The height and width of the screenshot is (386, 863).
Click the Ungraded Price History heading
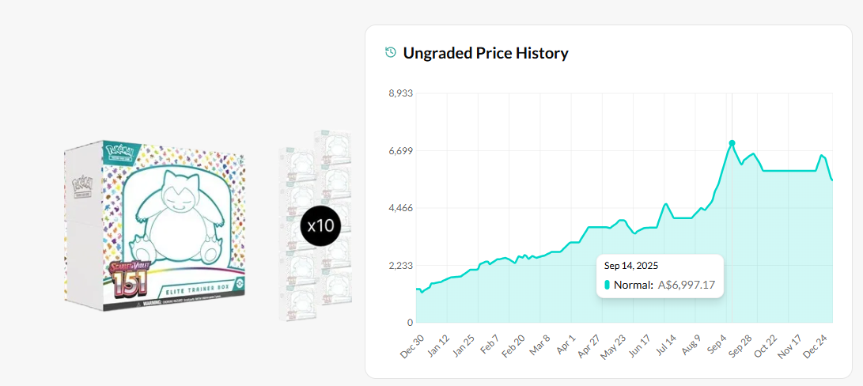(486, 53)
